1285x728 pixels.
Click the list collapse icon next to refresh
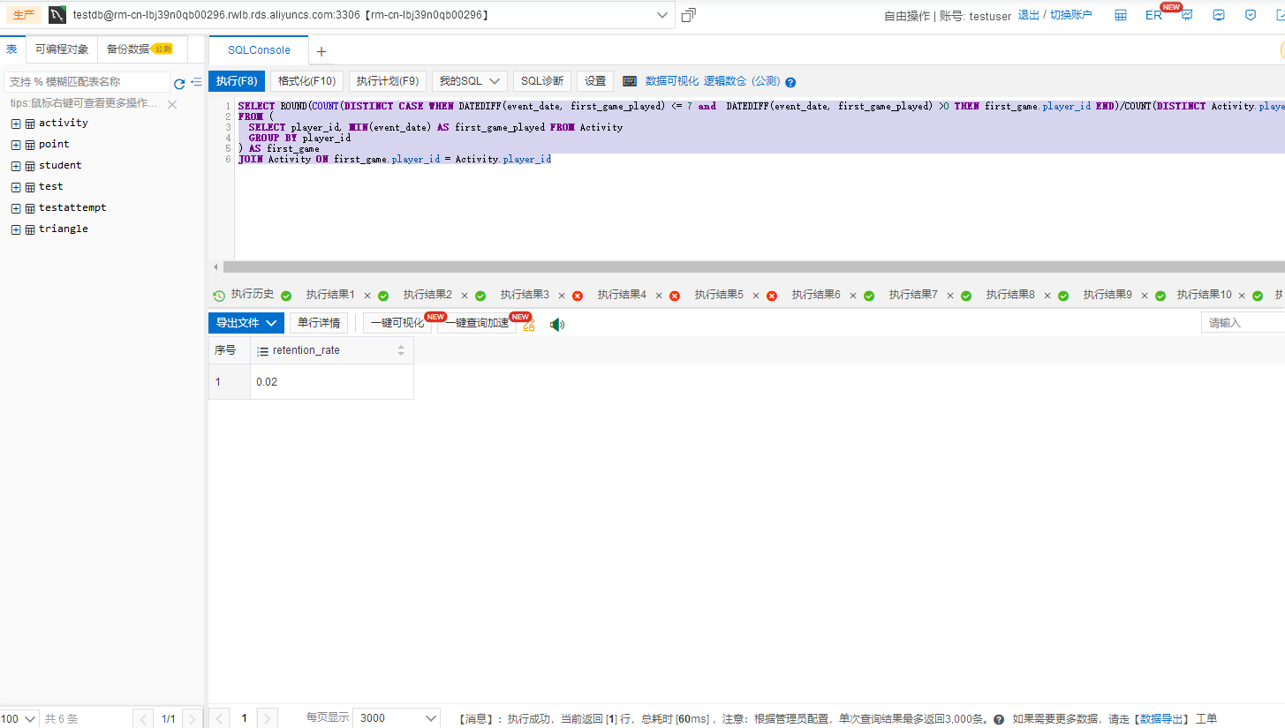coord(196,82)
